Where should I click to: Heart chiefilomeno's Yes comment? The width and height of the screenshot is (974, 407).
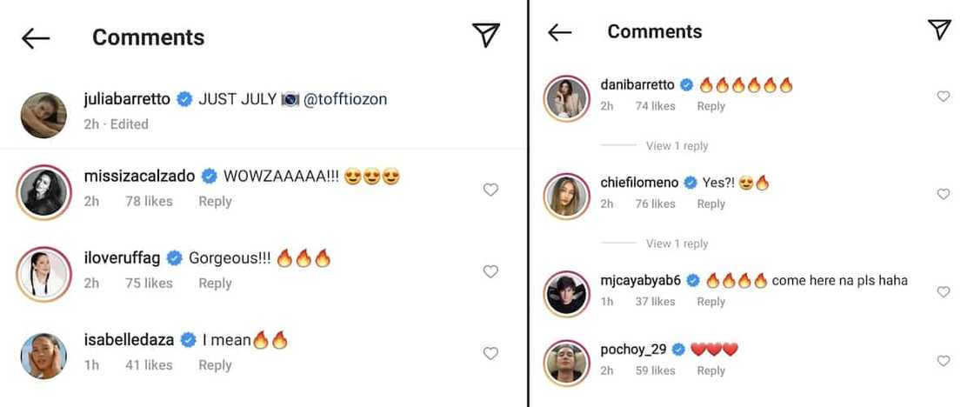point(943,194)
